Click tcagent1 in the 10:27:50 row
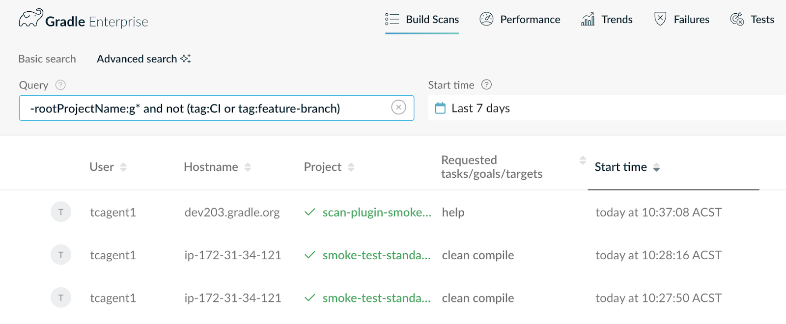Viewport: 786px width, 324px height. (x=113, y=297)
